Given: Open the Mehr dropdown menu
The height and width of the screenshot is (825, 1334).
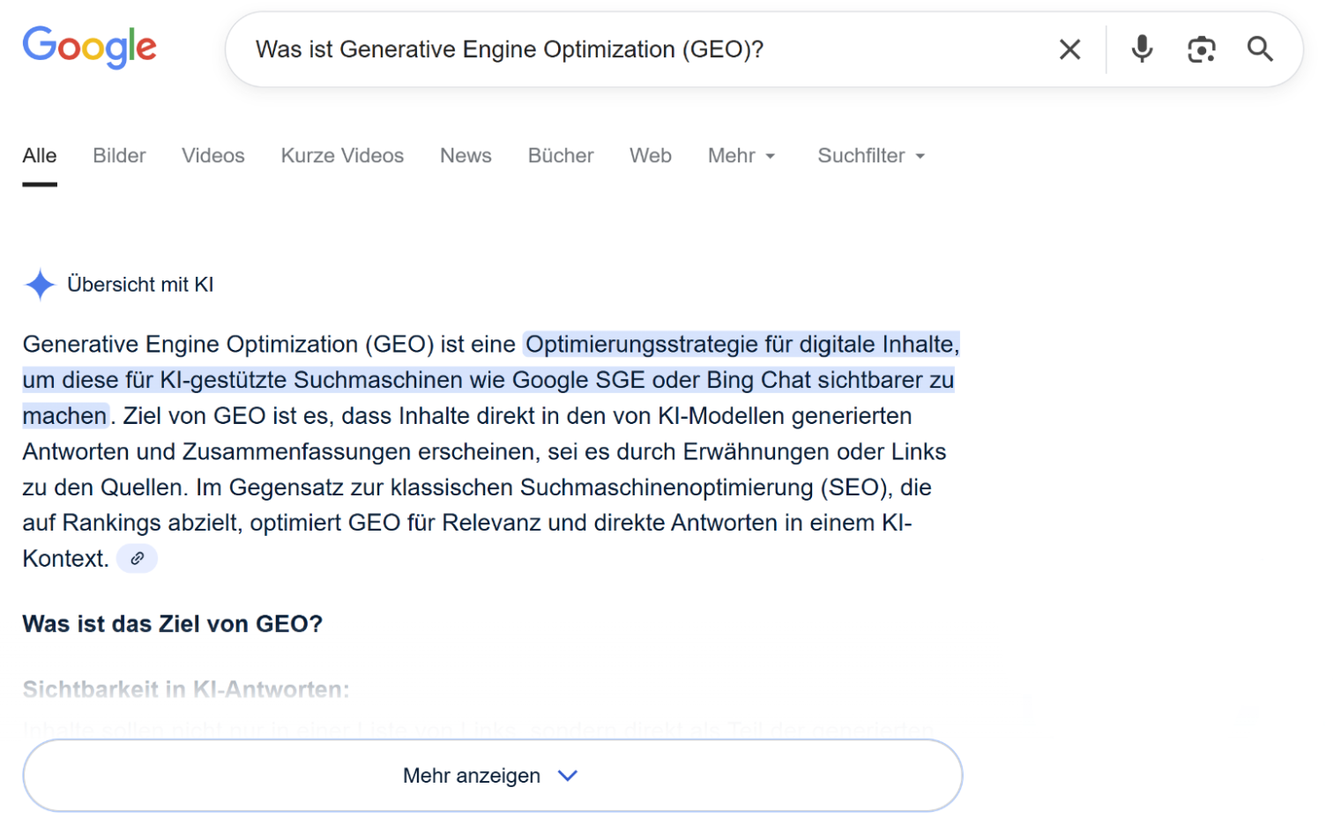Looking at the screenshot, I should point(741,156).
